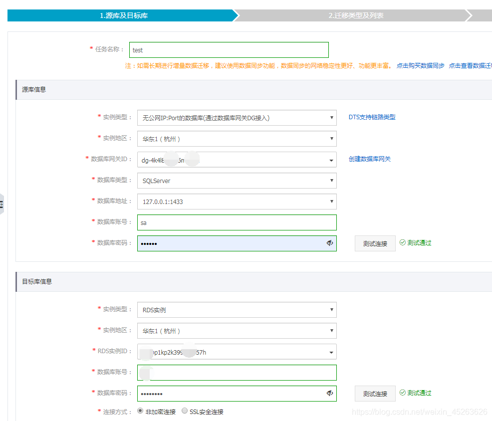Expand the RDS instance ID dropdown
This screenshot has height=421, width=492.
point(237,352)
